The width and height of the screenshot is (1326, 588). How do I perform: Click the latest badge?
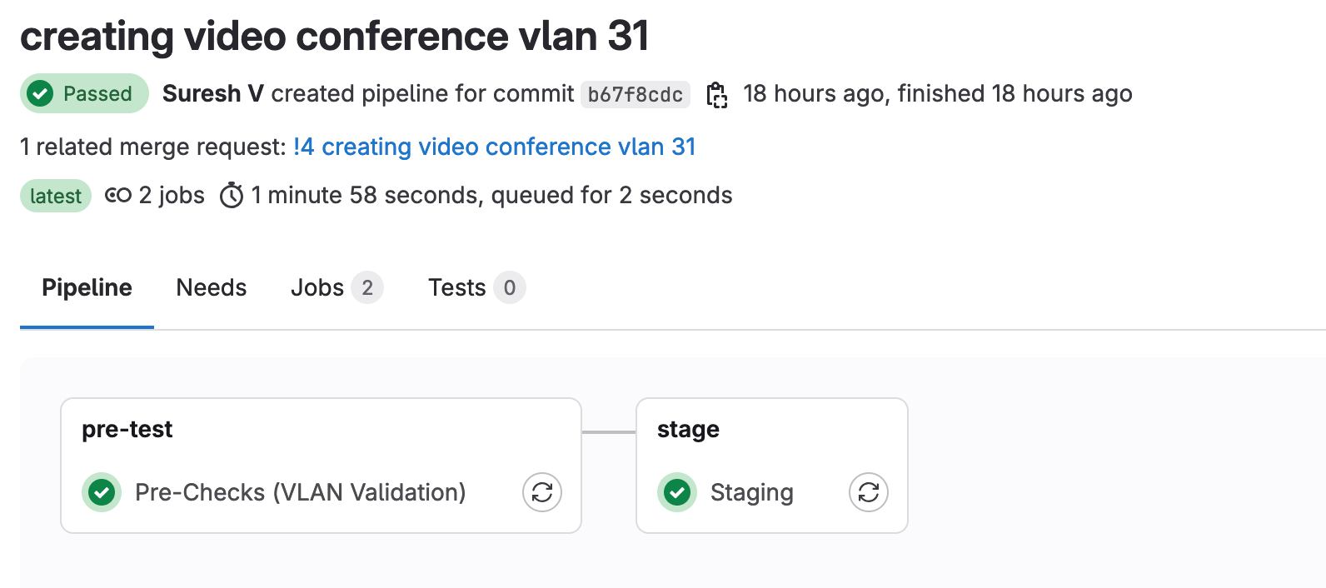(56, 196)
